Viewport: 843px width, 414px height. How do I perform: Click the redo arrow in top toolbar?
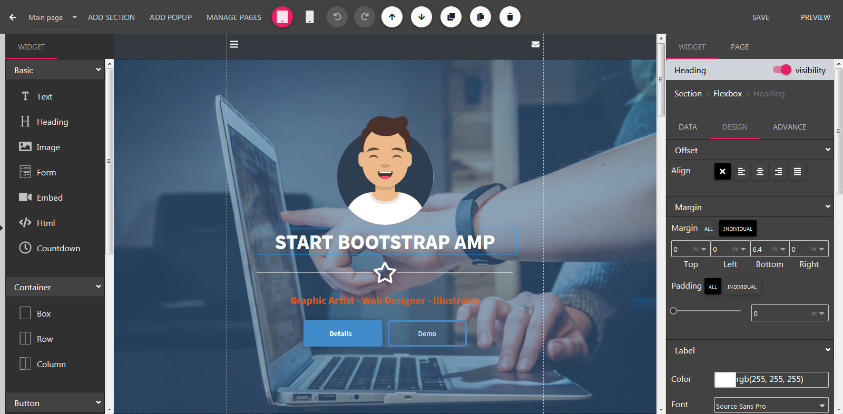tap(365, 17)
